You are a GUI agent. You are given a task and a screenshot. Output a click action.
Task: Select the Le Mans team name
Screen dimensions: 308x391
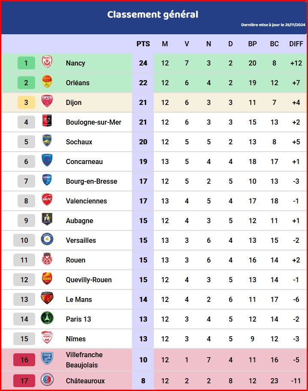click(x=79, y=299)
